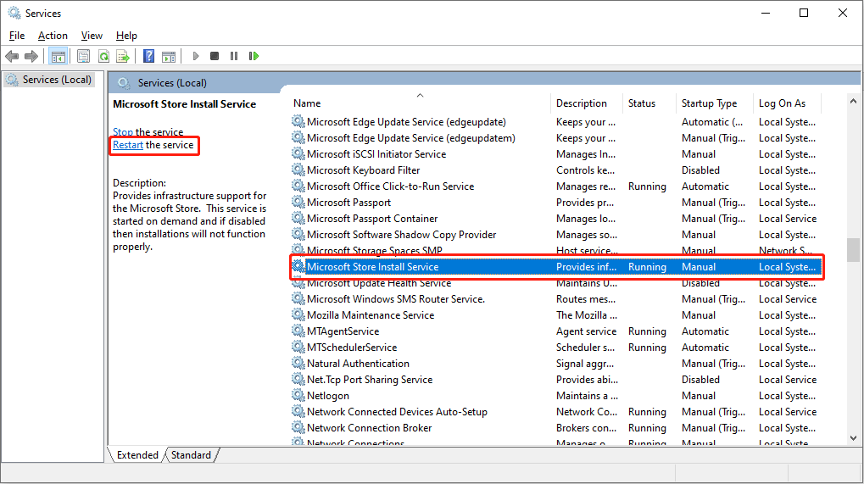Select Network Connected Devices Auto-Setup service
This screenshot has height=484, width=864.
(x=556, y=412)
